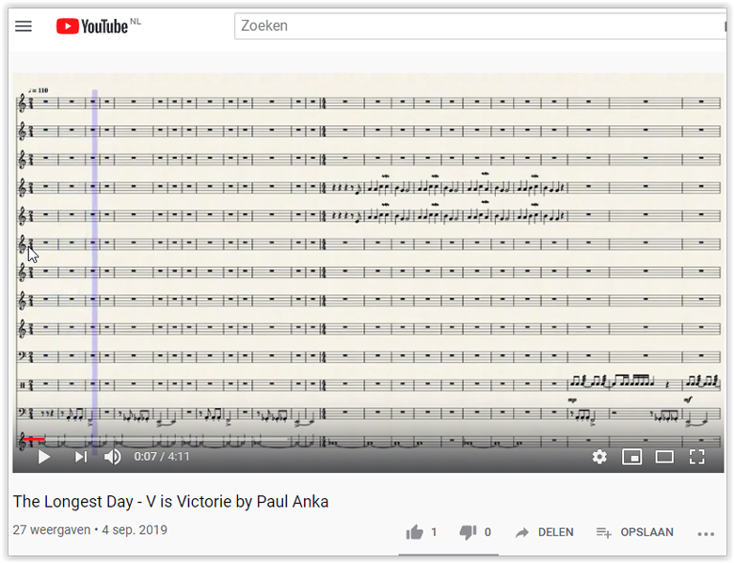Screen dimensions: 734x563
Task: Mute the video volume
Action: (112, 457)
